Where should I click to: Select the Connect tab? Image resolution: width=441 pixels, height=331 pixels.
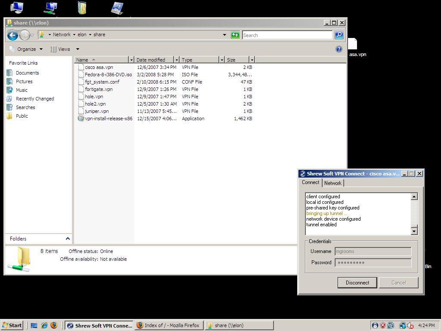pos(311,182)
